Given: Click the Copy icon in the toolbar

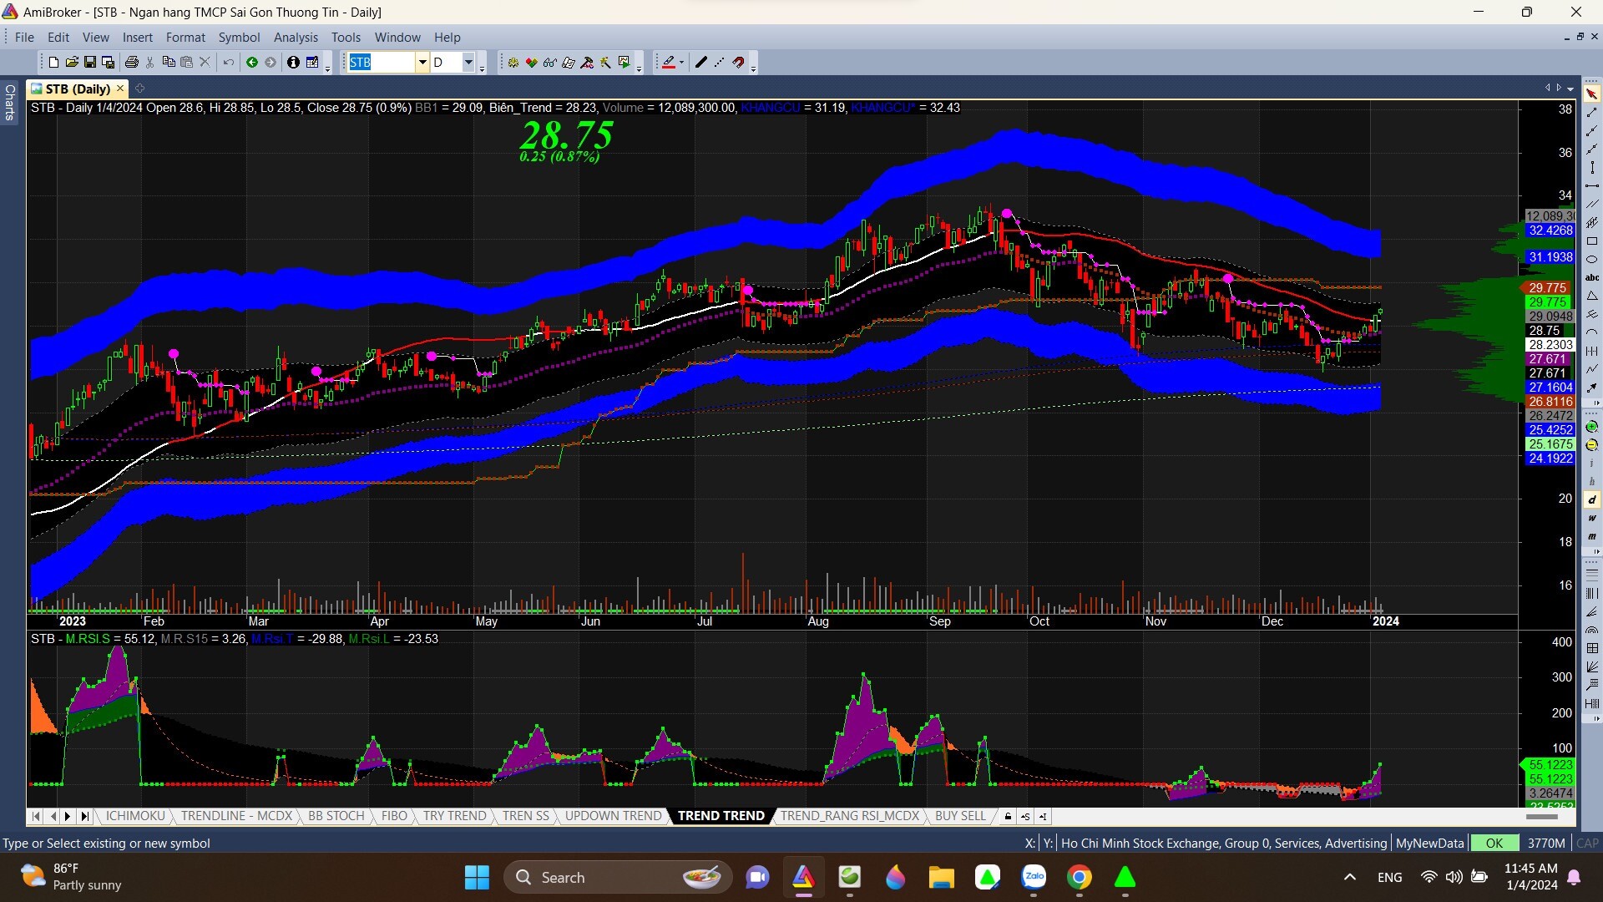Looking at the screenshot, I should pos(169,63).
